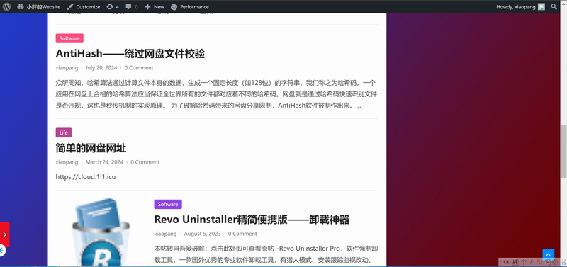The image size is (567, 267).
Task: Click the August 5, 2023 date
Action: 202,234
